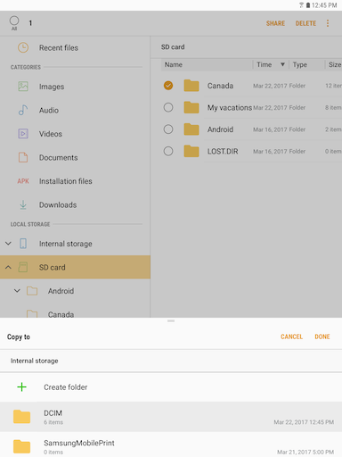Select the Android folder checkbox
This screenshot has height=457, width=342.
[x=168, y=129]
